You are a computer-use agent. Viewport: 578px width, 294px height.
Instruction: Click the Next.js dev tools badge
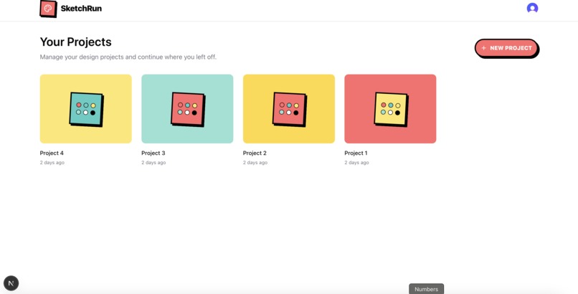[x=11, y=283]
